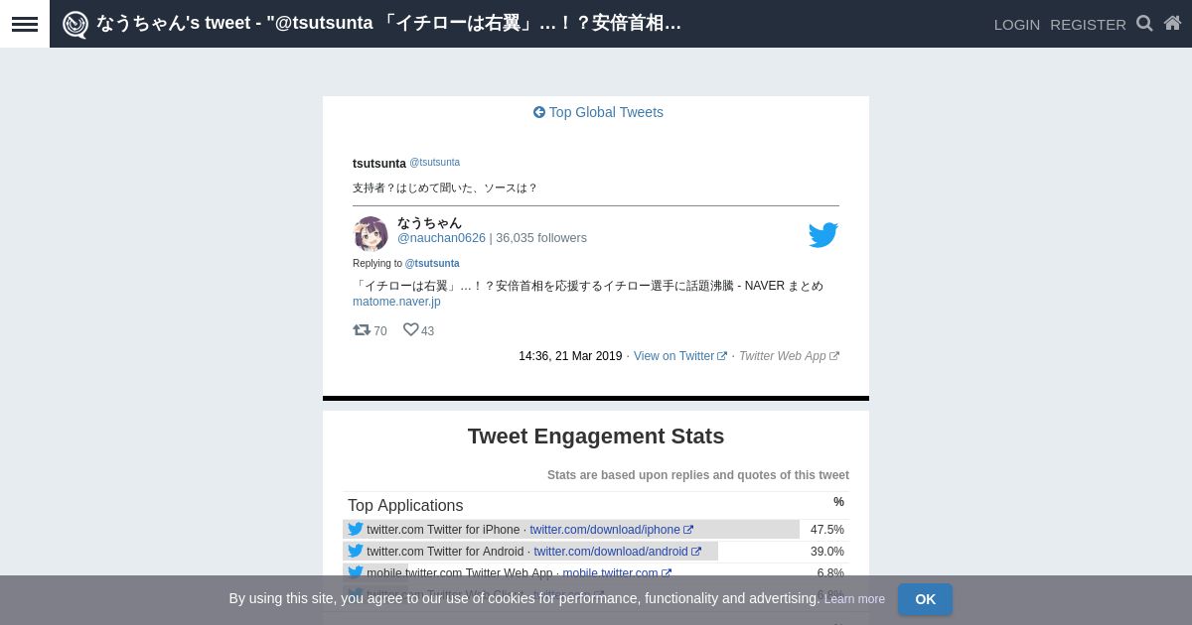Screen dimensions: 1192x625
Task: Open the hamburger menu
Action: [25, 24]
